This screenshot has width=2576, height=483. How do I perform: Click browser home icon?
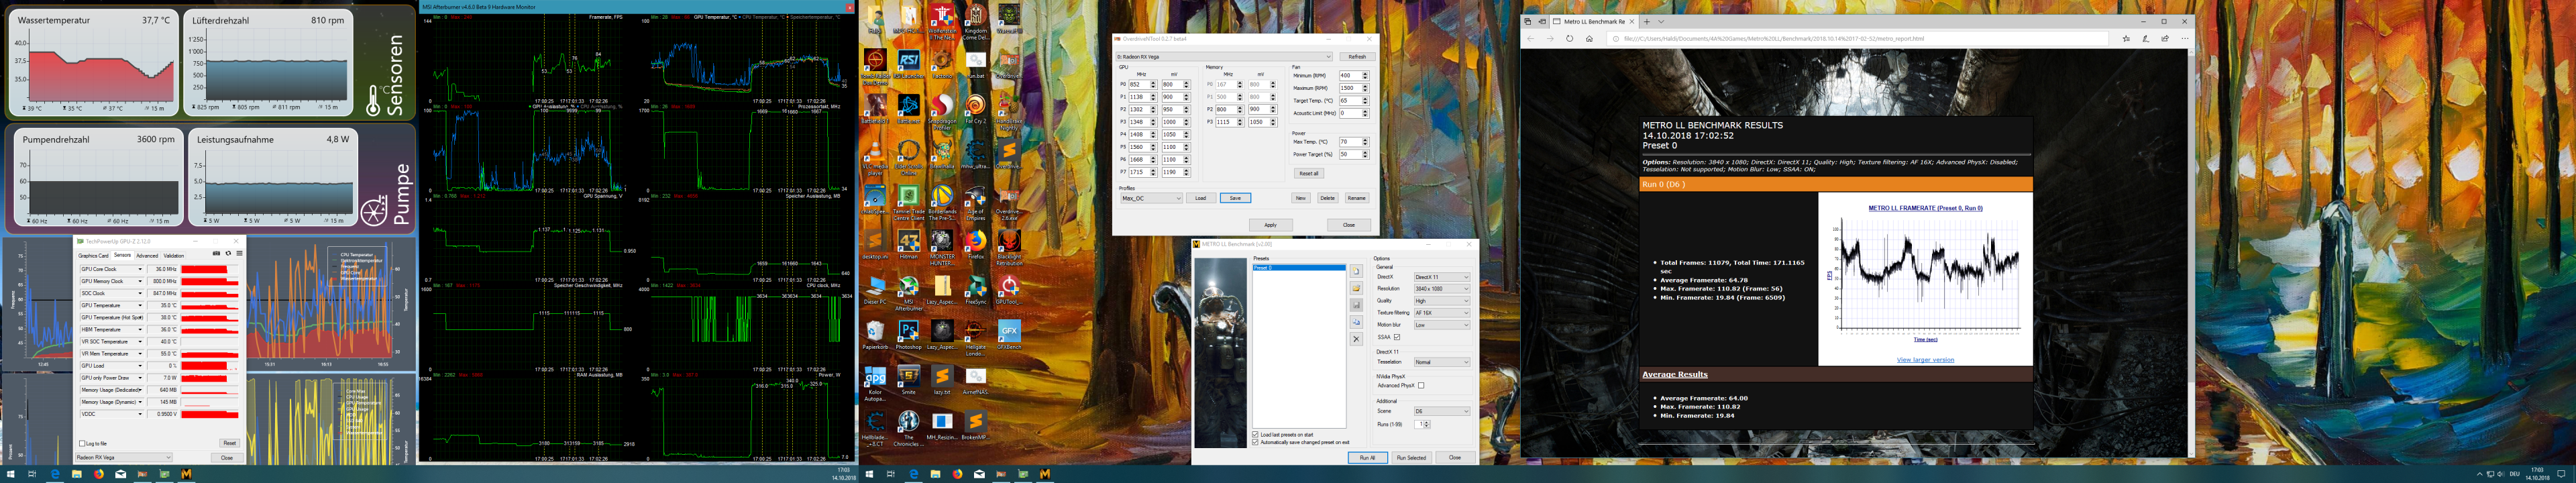[1589, 39]
